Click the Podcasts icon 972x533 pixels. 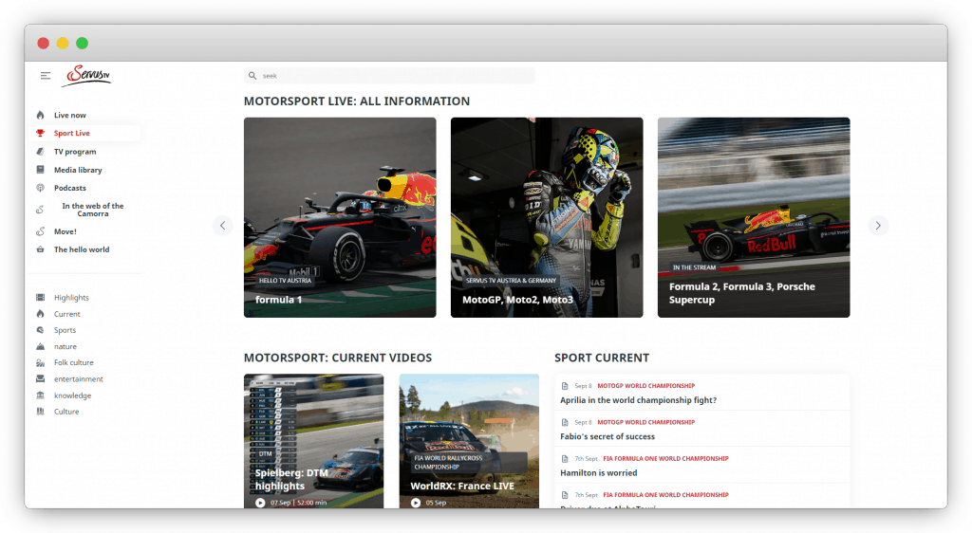[x=40, y=188]
